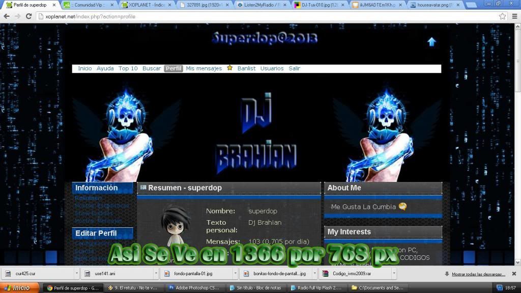The height and width of the screenshot is (293, 521).
Task: Click the Información sidebar header
Action: [102, 188]
